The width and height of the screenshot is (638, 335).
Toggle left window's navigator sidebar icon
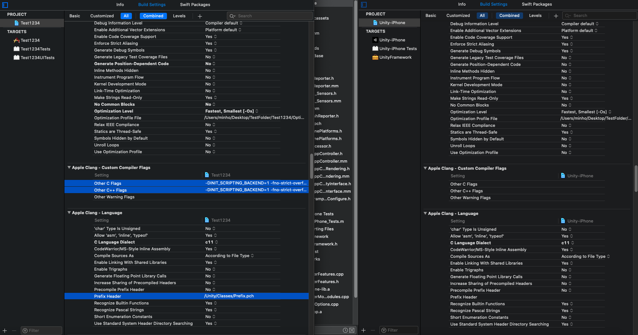[x=5, y=5]
